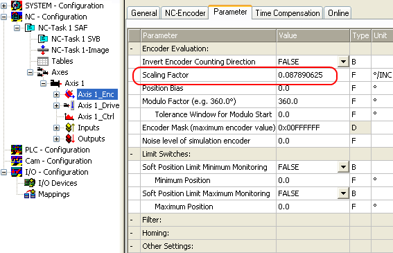
Task: Click the Invert Encoder Counting Direction label
Action: coord(199,62)
